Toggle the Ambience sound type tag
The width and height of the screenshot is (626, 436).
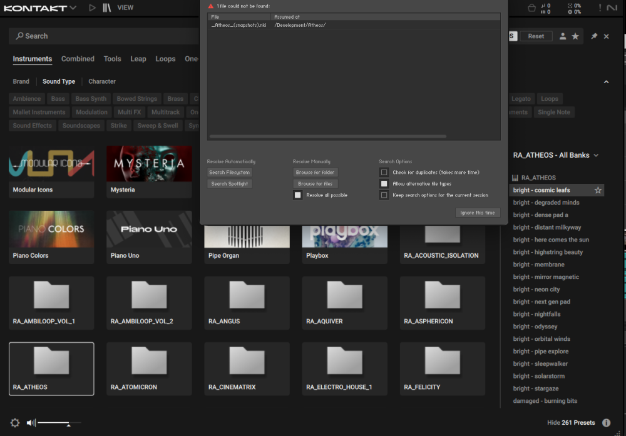27,99
